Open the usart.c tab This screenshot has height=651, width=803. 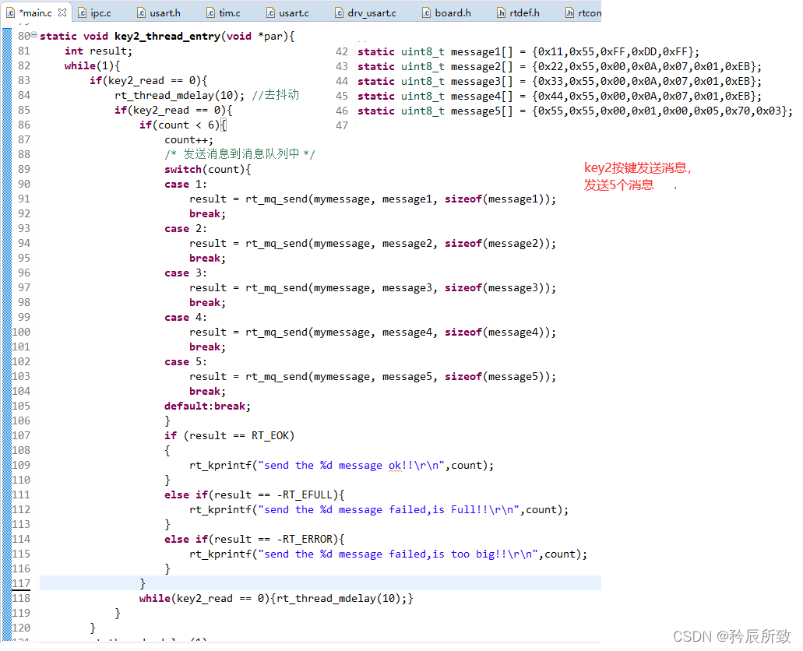(x=288, y=12)
